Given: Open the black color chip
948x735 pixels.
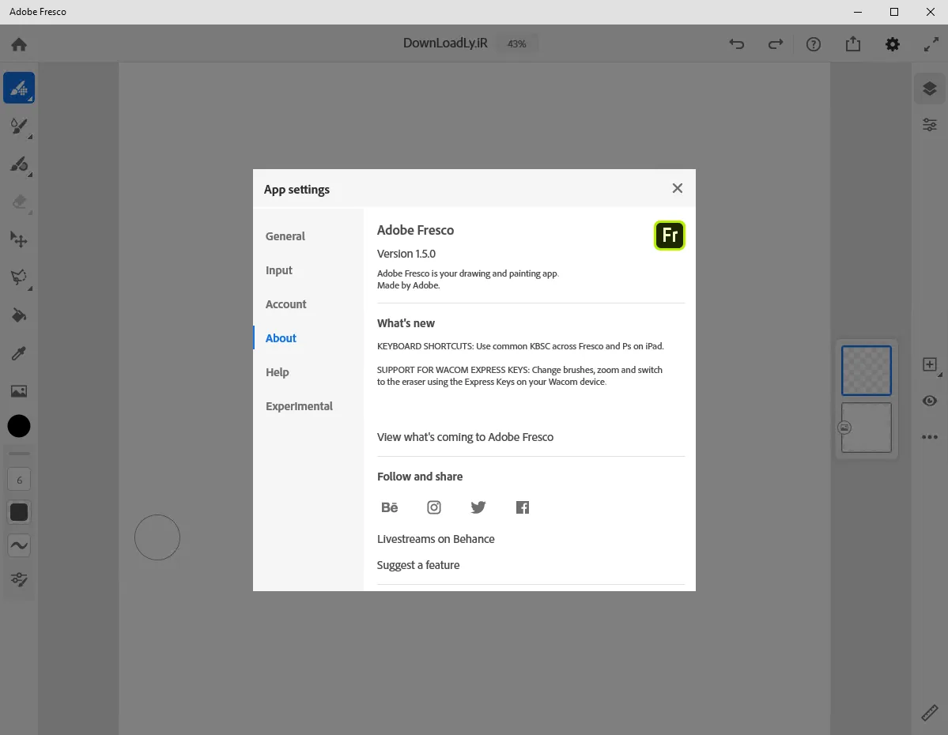Looking at the screenshot, I should (x=19, y=426).
